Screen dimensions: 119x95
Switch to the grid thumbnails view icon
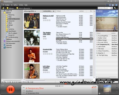[110, 5]
